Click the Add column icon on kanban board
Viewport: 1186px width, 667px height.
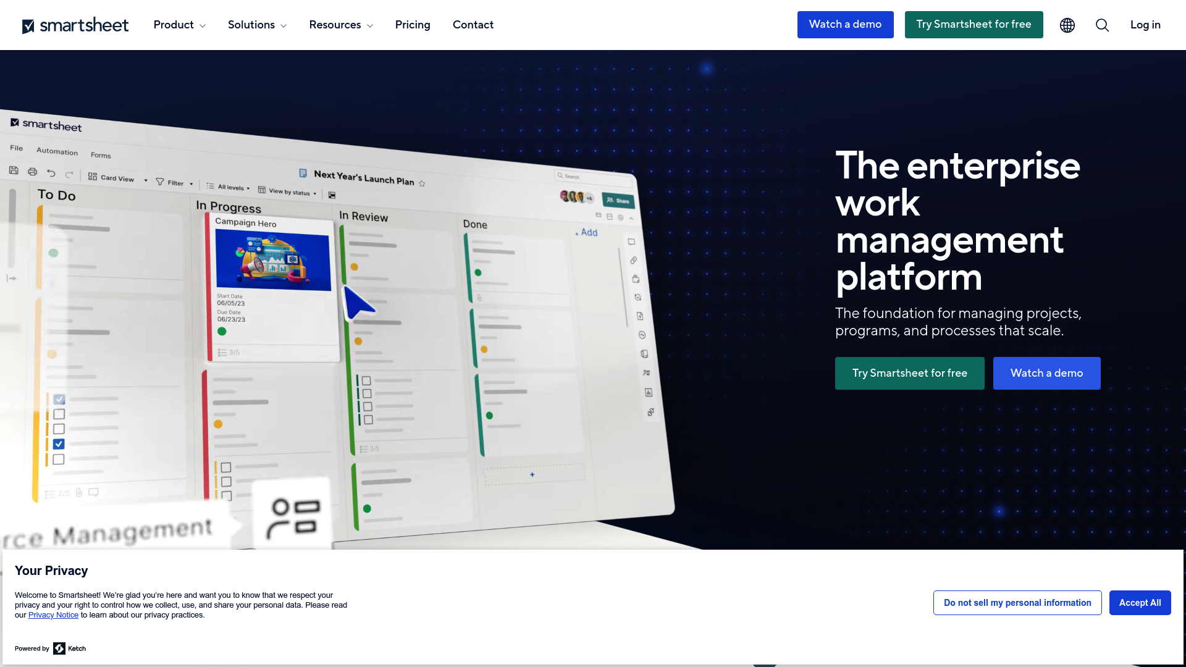coord(585,233)
